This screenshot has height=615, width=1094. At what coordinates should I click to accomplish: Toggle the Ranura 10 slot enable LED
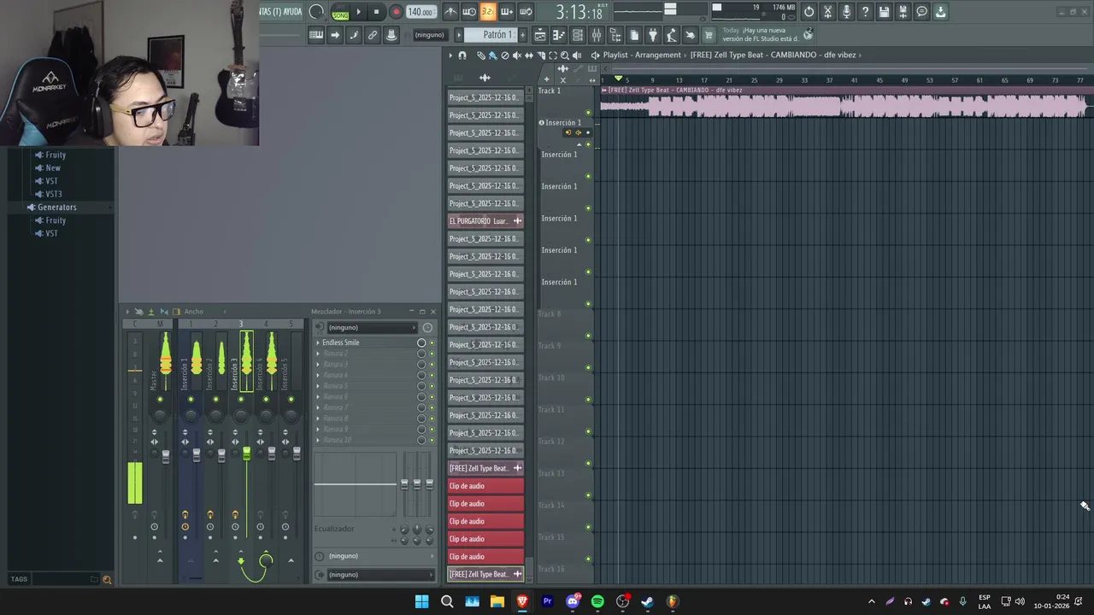point(432,440)
